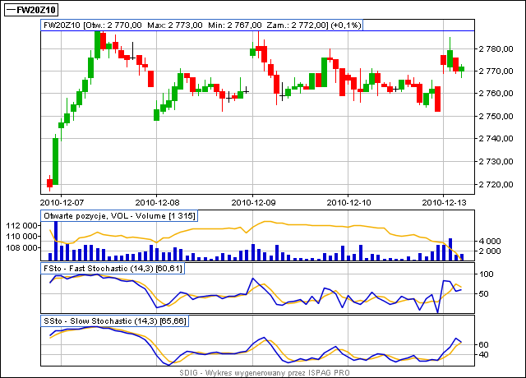
Task: Click the 2 750,00 price axis label
Action: tap(496, 116)
